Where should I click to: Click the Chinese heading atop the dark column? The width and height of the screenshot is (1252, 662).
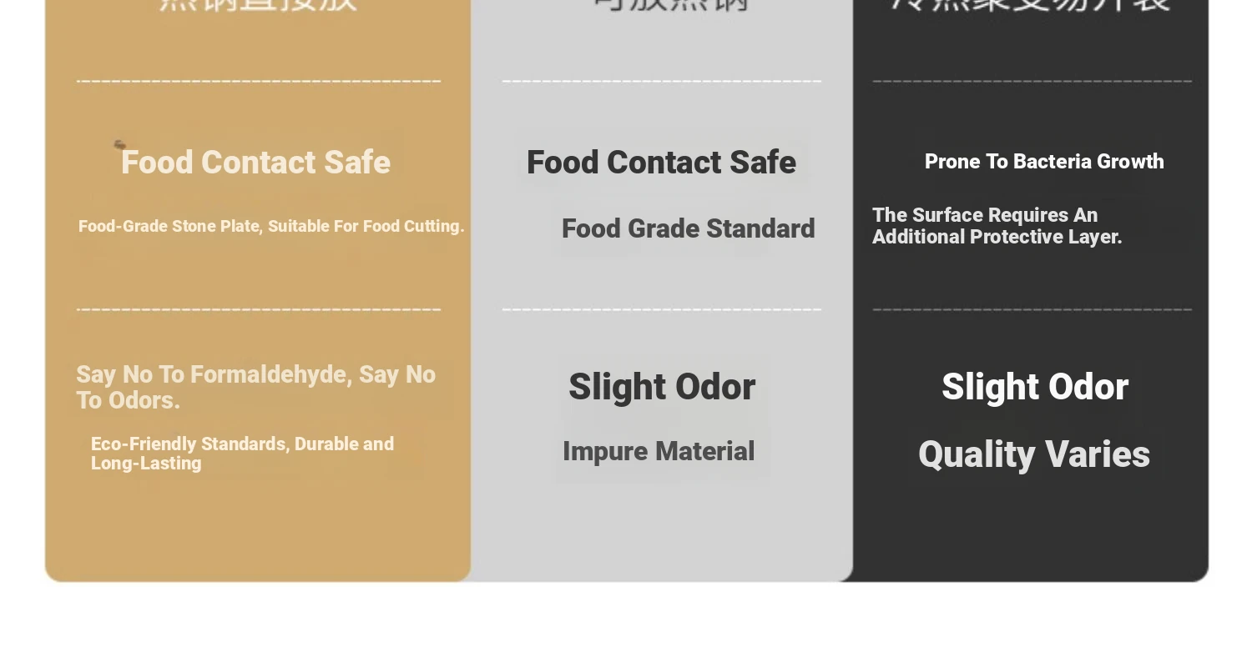1031,4
